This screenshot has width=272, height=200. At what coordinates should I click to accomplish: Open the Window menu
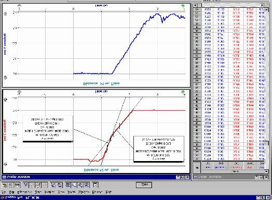pos(84,192)
